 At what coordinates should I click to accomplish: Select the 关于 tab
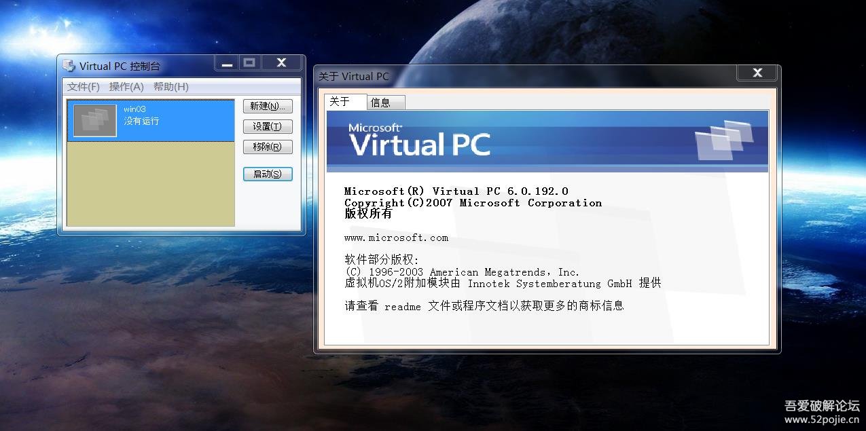point(345,102)
